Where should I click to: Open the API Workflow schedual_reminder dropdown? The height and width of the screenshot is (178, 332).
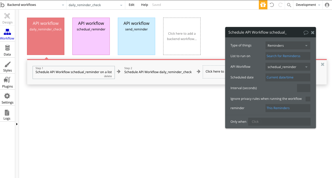pyautogui.click(x=288, y=67)
